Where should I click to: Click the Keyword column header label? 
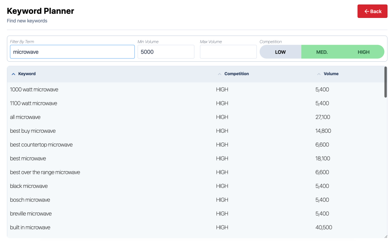[27, 74]
